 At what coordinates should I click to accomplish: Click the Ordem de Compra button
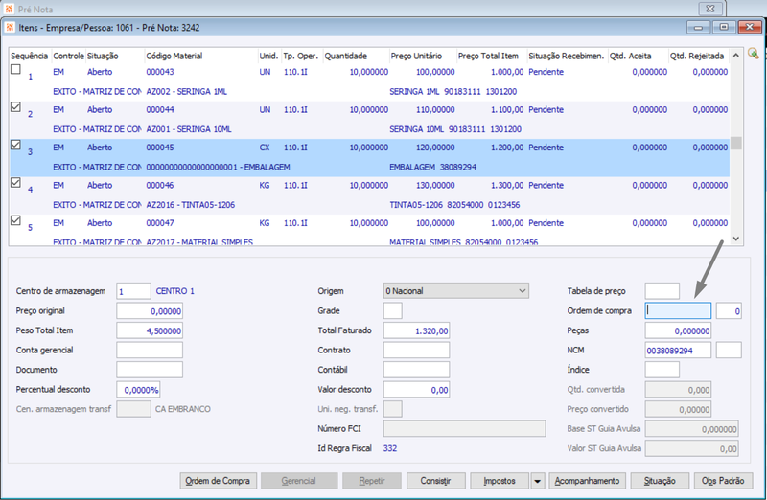pos(218,481)
